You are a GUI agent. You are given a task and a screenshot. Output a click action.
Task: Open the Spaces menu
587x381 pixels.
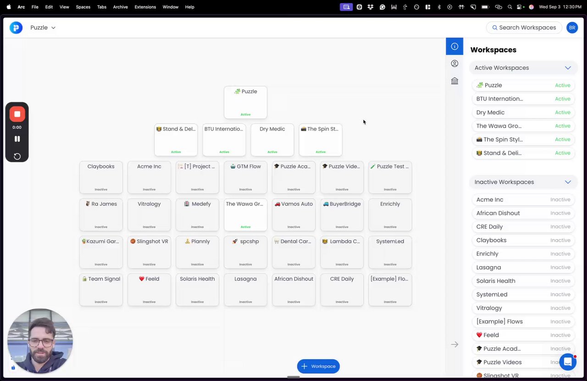tap(83, 7)
